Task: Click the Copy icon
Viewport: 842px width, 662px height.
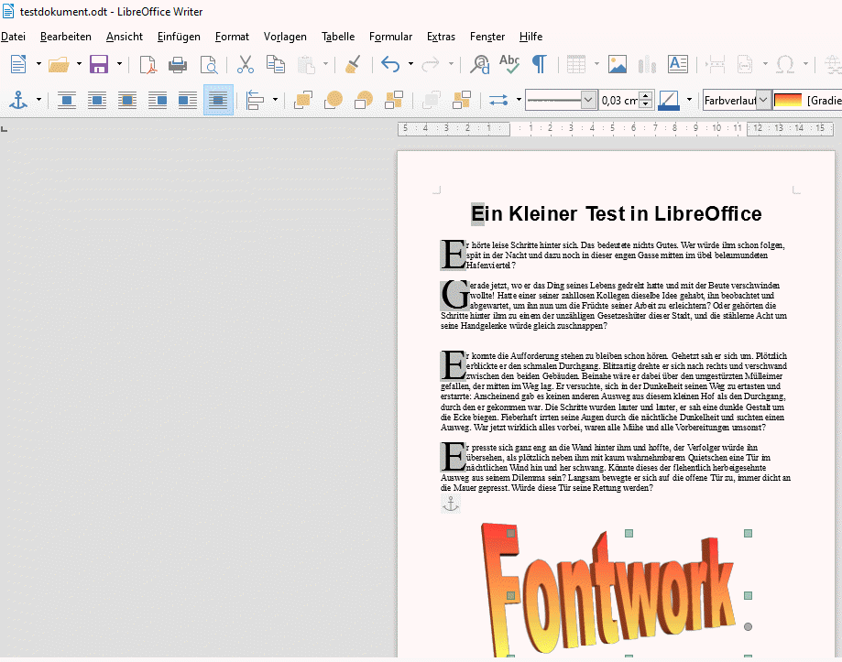Action: click(276, 64)
